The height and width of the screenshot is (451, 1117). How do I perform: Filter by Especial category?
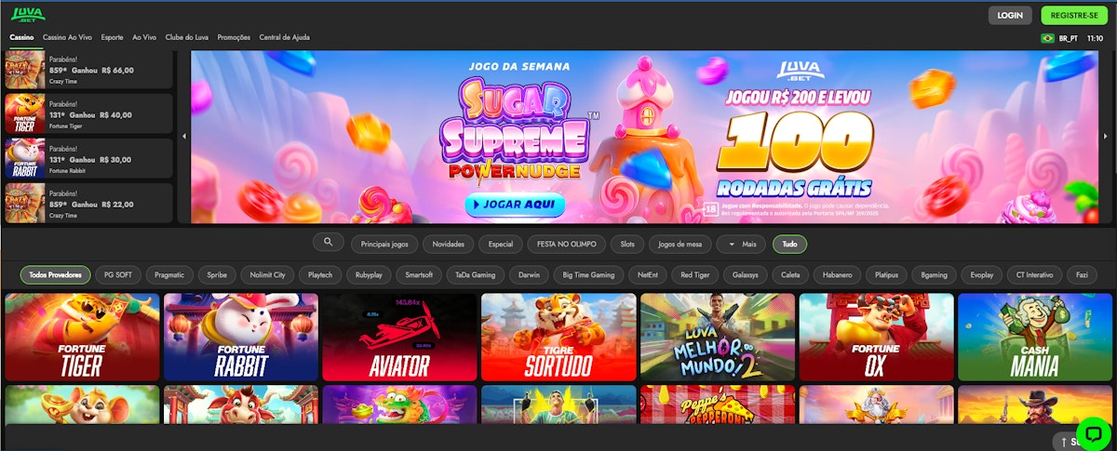500,245
